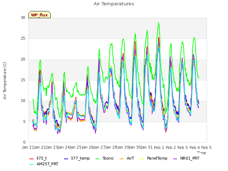Click the red li75_t legend swatch
Viewport: 228px width, 171px height.
[x=32, y=159]
